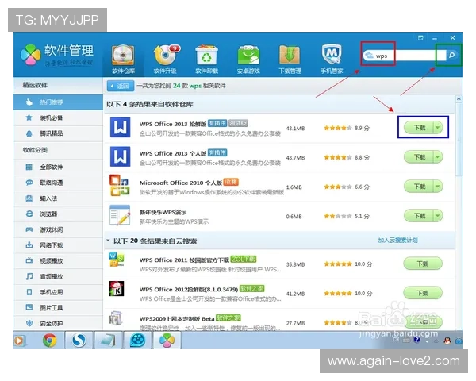Image resolution: width=476 pixels, height=381 pixels.
Task: Click the 加入云搜索计划 link
Action: [x=397, y=240]
